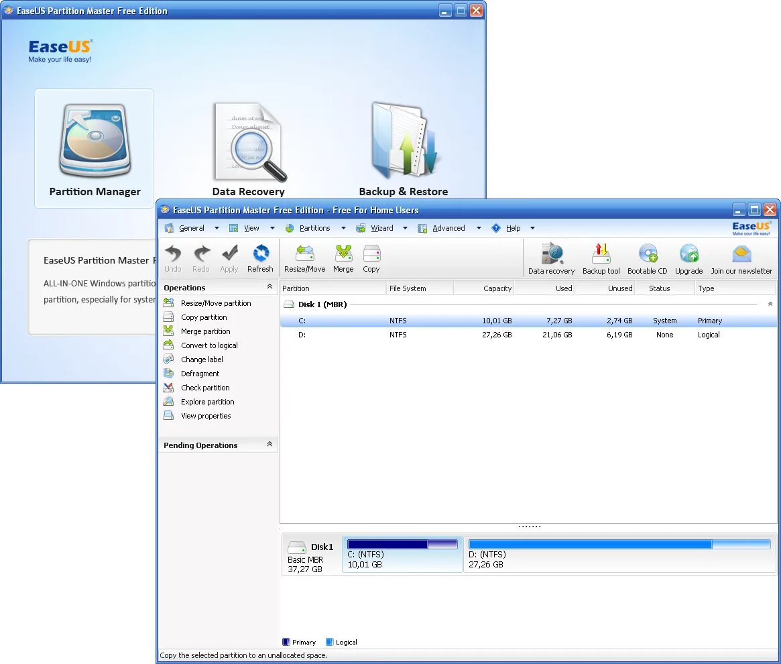Click the 7,27 GB used value
The width and height of the screenshot is (781, 664).
point(559,321)
